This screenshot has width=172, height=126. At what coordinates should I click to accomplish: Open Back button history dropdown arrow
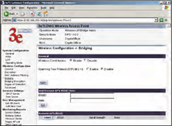17,14
